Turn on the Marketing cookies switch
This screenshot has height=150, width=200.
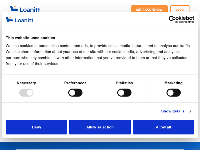point(173,93)
